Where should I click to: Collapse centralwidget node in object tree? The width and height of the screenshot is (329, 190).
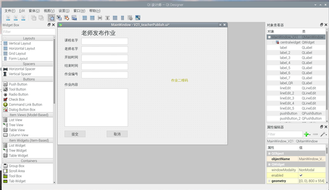[x=273, y=42]
